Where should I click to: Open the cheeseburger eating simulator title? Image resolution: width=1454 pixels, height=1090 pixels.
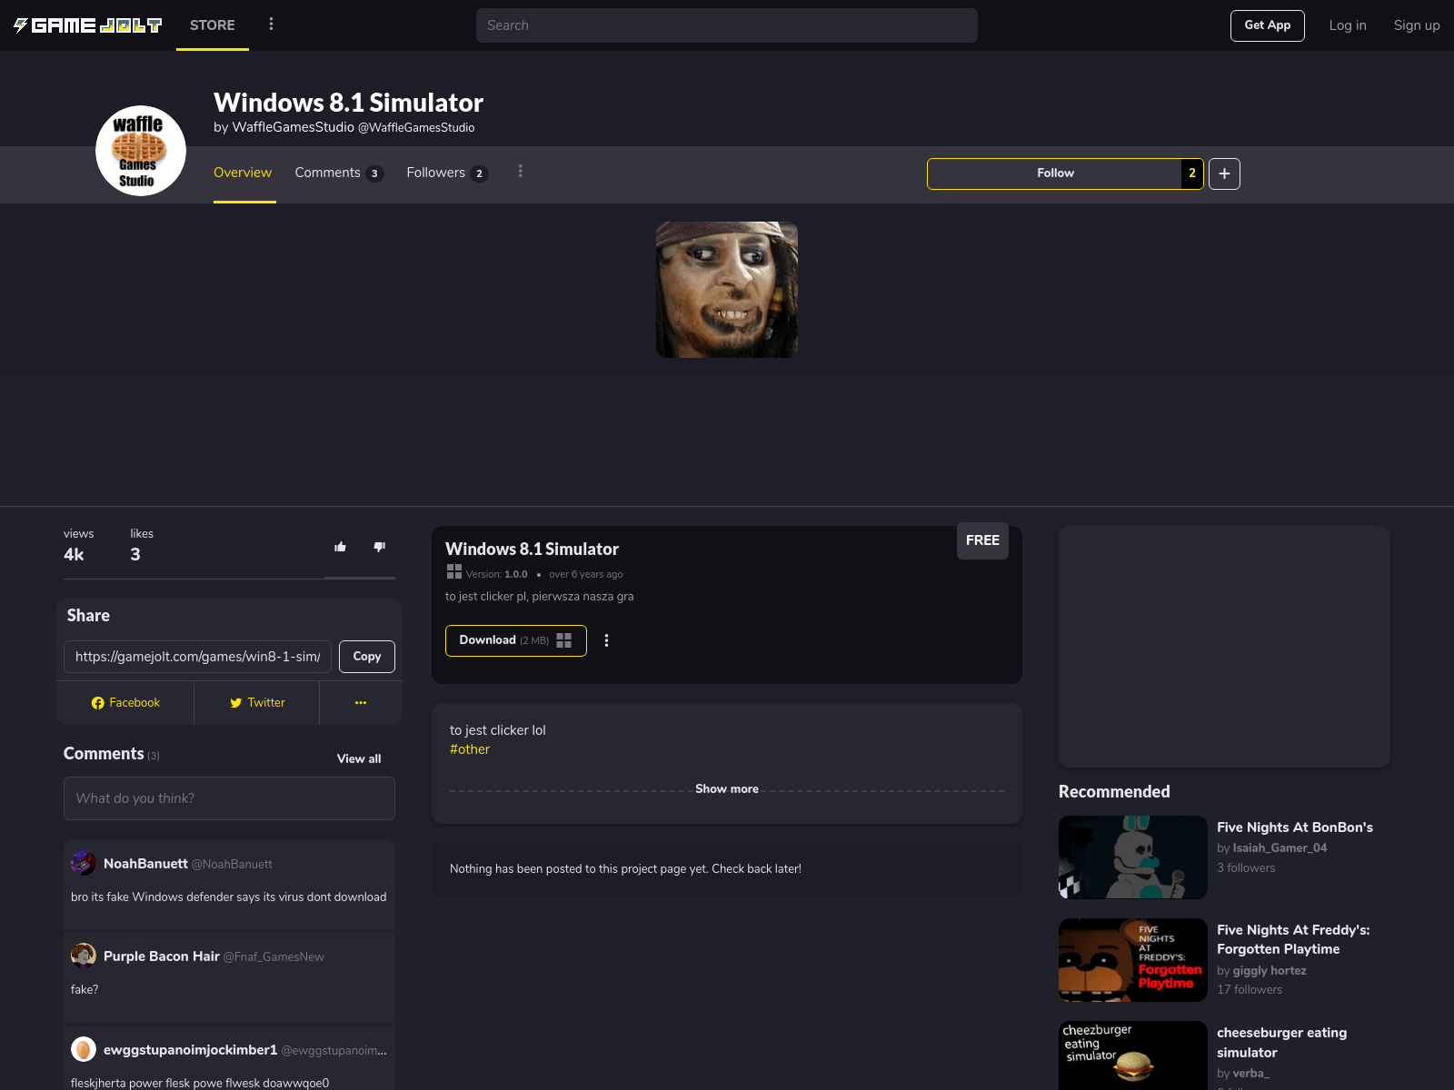(1282, 1043)
